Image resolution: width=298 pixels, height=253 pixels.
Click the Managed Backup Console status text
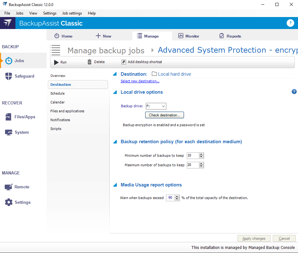pyautogui.click(x=243, y=247)
